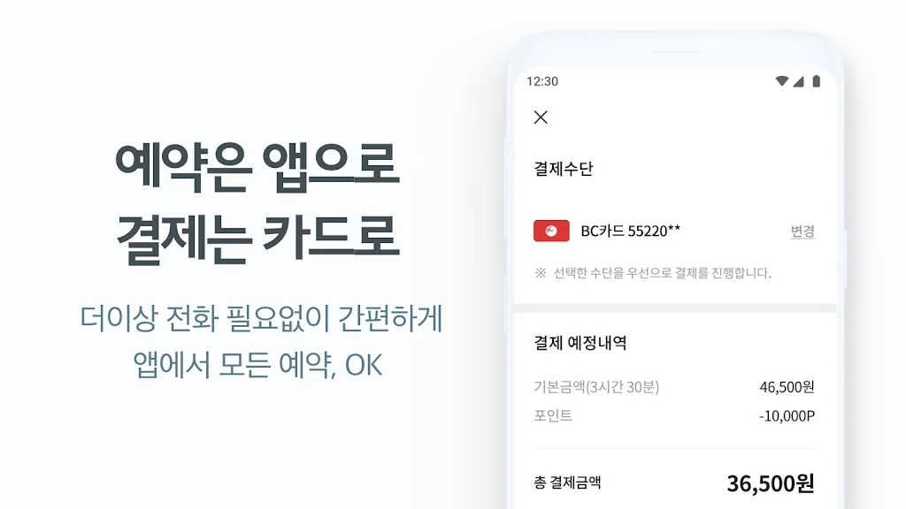Tap the cellular signal icon
Screen dimensions: 906x509
(x=799, y=81)
